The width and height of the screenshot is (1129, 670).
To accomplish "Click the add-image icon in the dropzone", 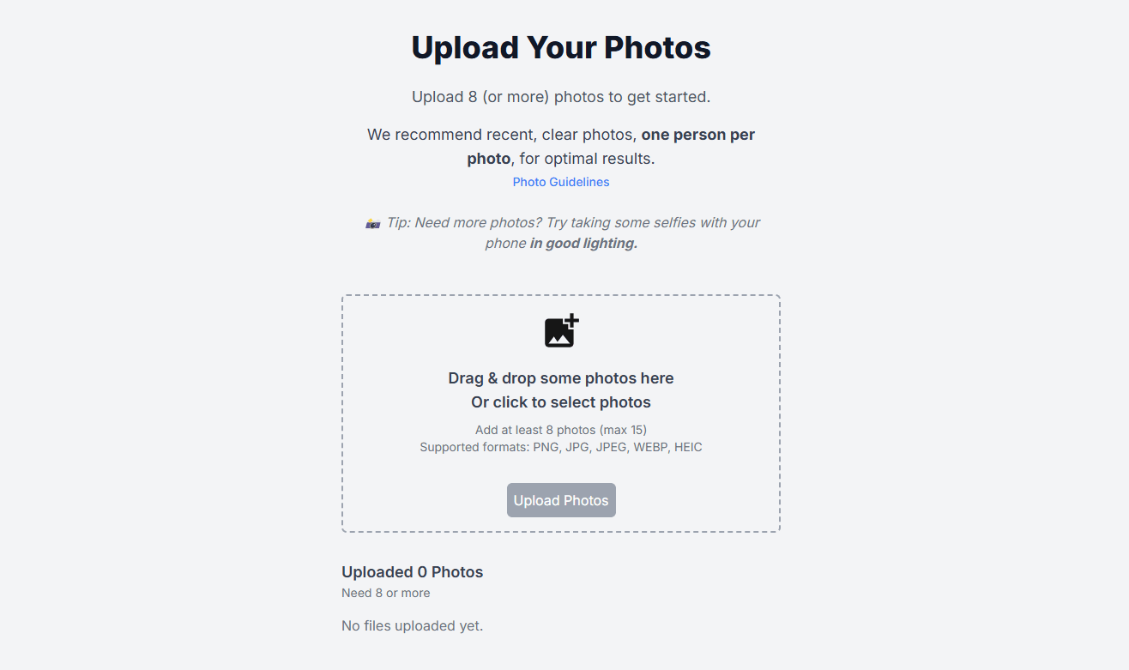I will [x=561, y=331].
